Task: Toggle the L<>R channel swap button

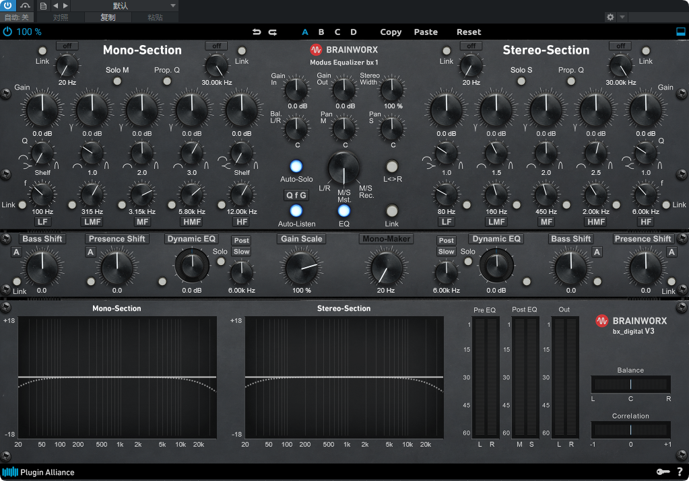Action: click(391, 166)
